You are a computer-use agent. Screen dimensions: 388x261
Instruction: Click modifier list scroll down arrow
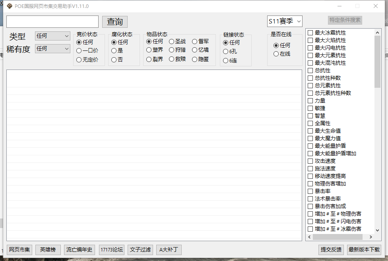click(x=377, y=230)
